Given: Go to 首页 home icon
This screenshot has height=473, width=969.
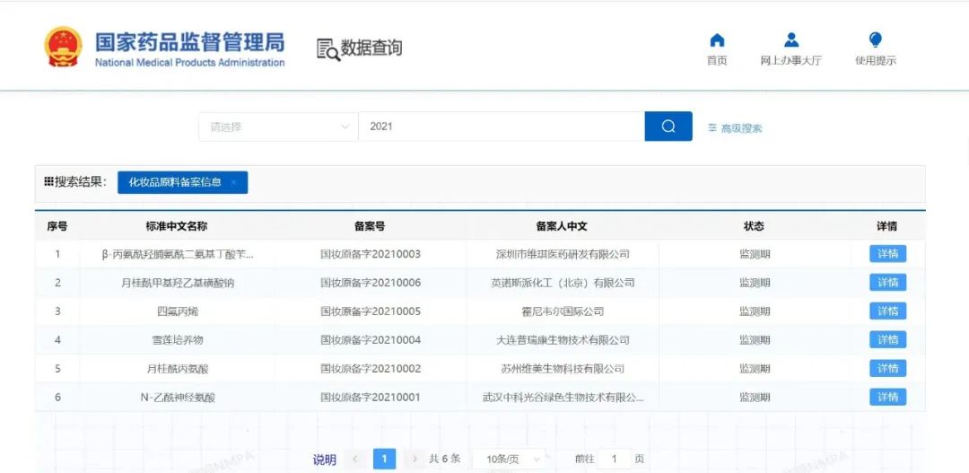Looking at the screenshot, I should [717, 40].
